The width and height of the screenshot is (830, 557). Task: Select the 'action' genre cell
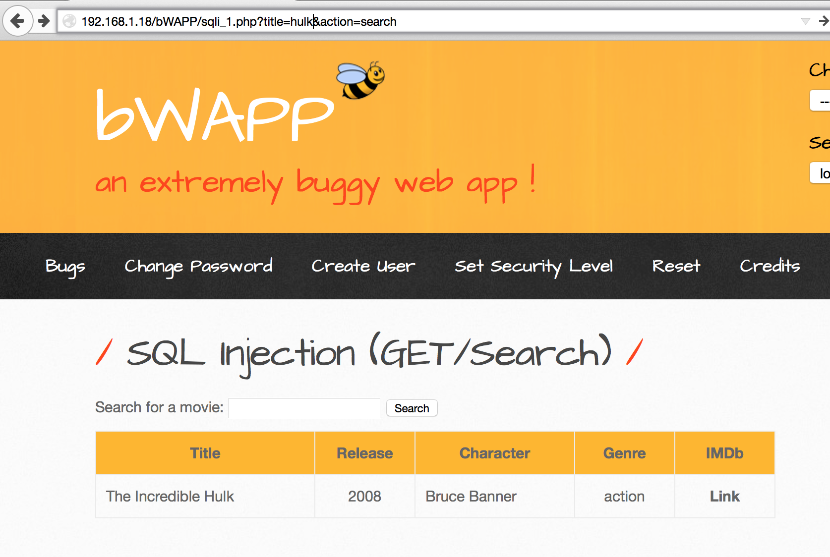[x=625, y=496]
